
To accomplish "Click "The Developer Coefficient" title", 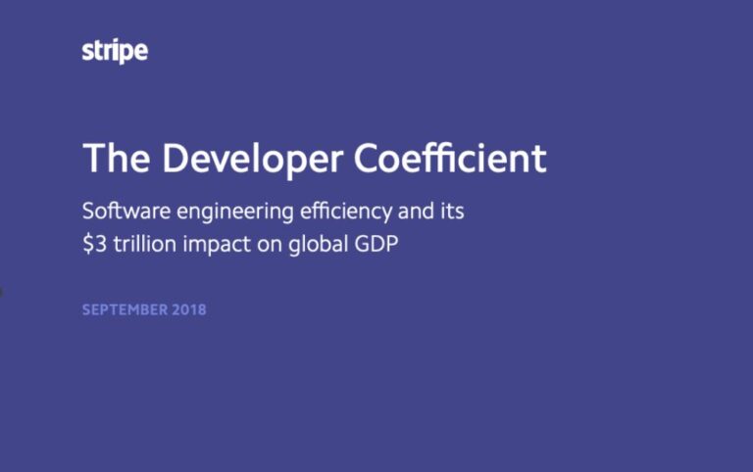I will pos(314,159).
